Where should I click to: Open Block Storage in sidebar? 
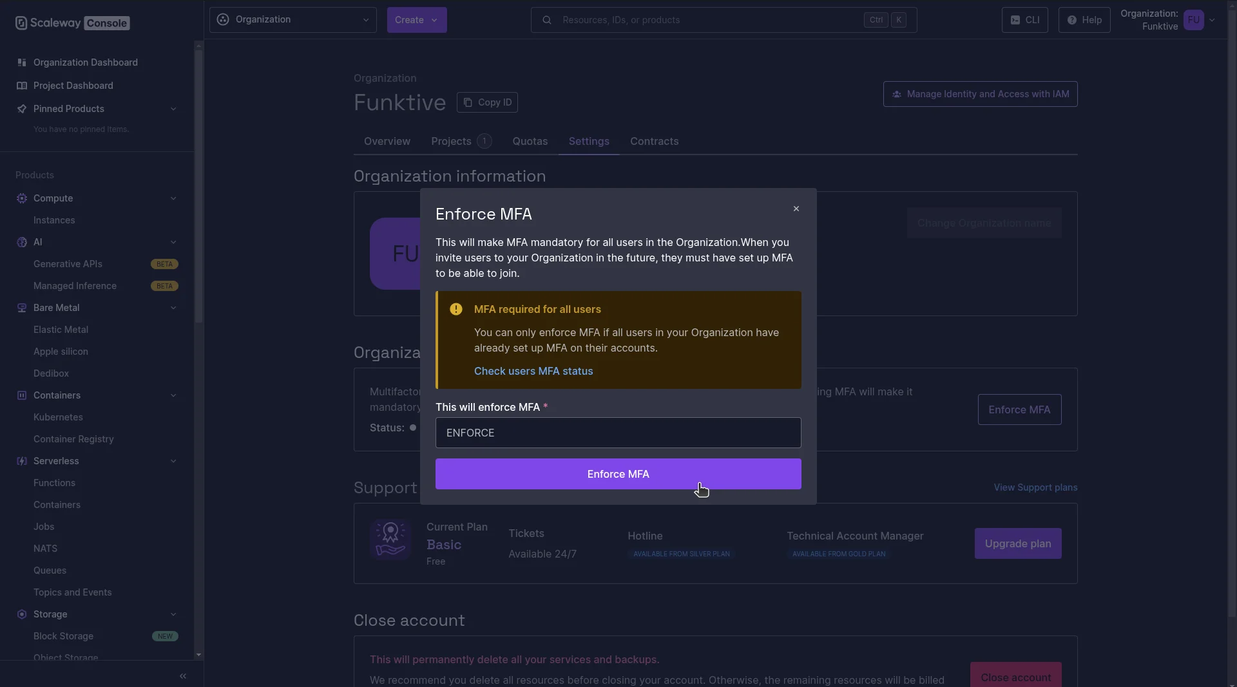click(x=63, y=636)
